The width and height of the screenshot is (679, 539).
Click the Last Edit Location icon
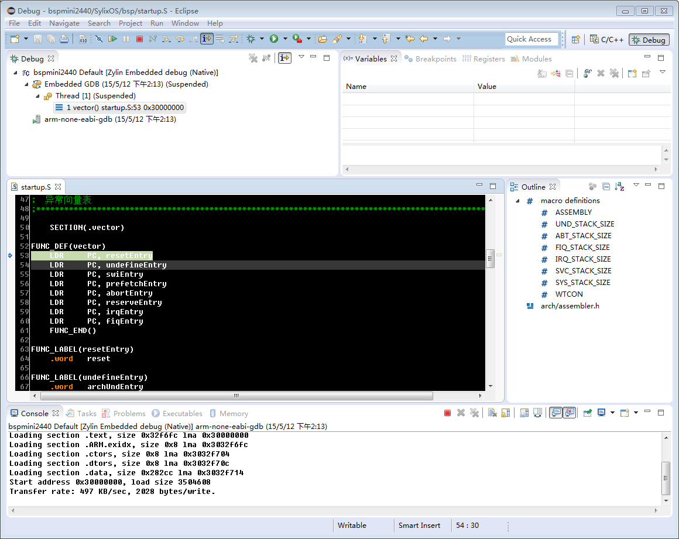[410, 39]
